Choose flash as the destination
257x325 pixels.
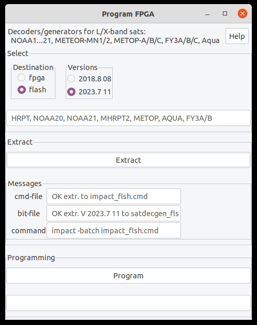click(22, 90)
